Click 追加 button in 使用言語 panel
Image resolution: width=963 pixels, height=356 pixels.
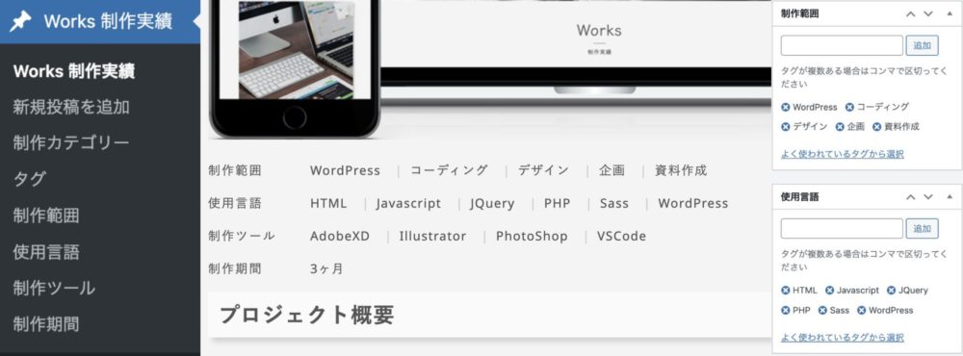point(922,228)
